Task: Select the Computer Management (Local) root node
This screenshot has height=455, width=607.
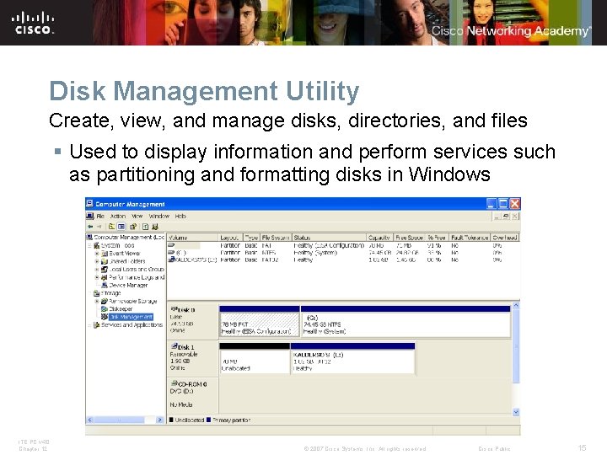Action: pyautogui.click(x=129, y=237)
